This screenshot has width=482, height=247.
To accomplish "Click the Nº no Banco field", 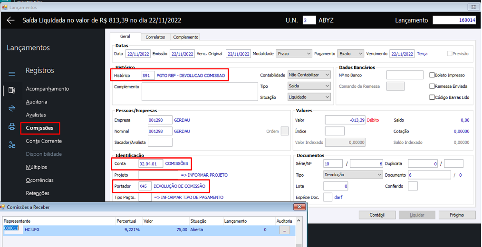I will point(405,75).
